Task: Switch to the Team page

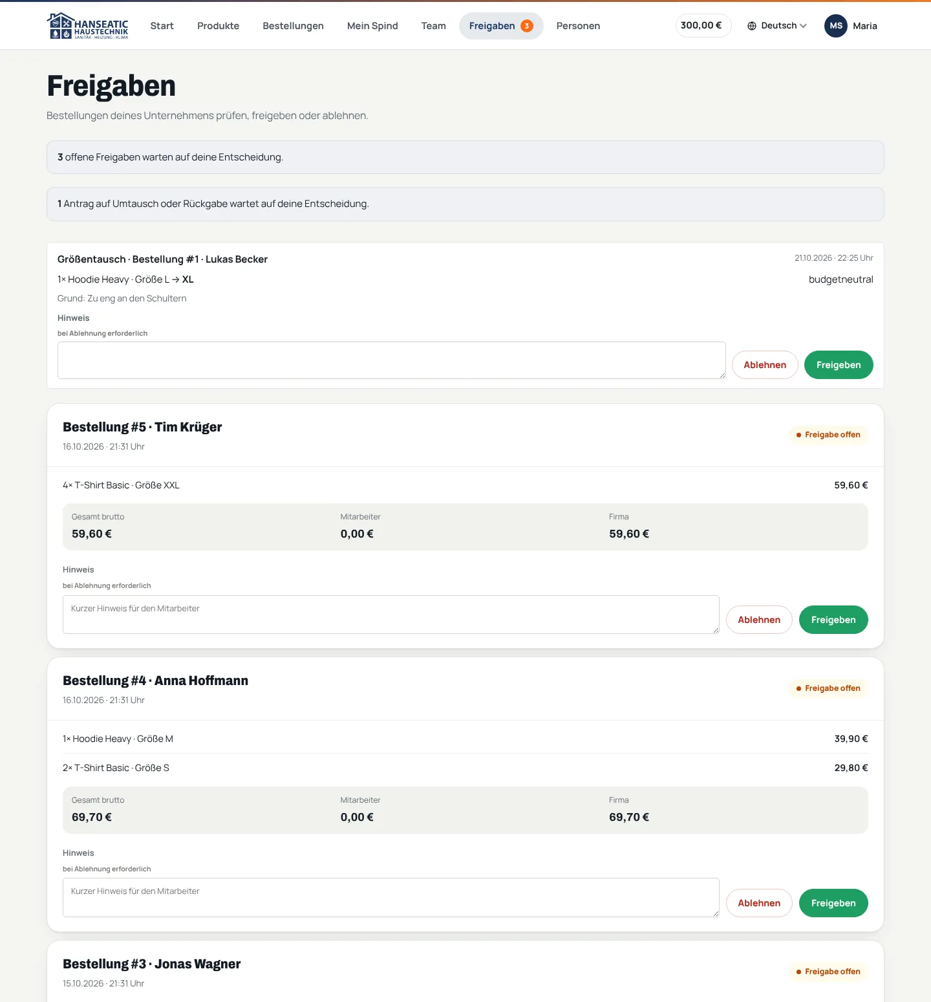Action: click(434, 26)
